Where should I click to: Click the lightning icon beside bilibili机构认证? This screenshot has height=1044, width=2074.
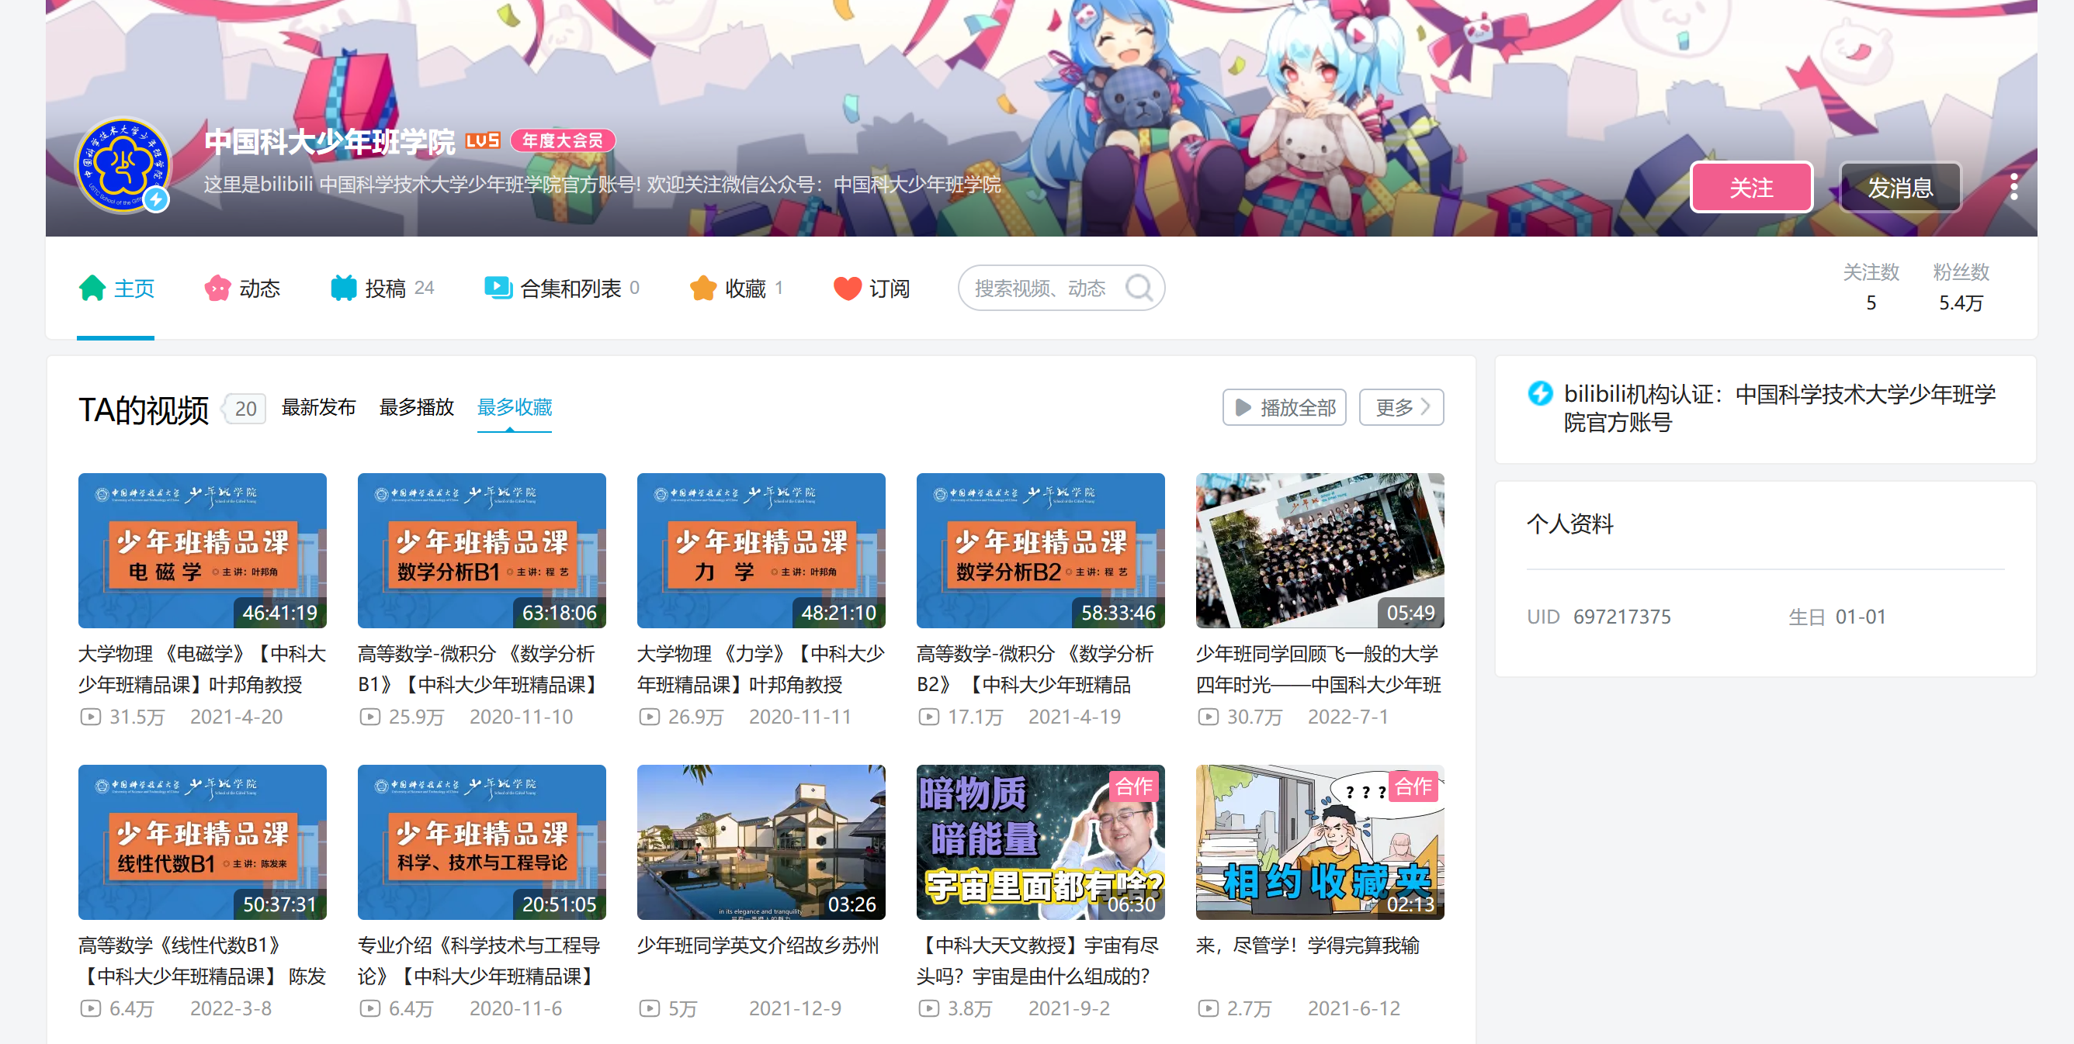point(1540,393)
